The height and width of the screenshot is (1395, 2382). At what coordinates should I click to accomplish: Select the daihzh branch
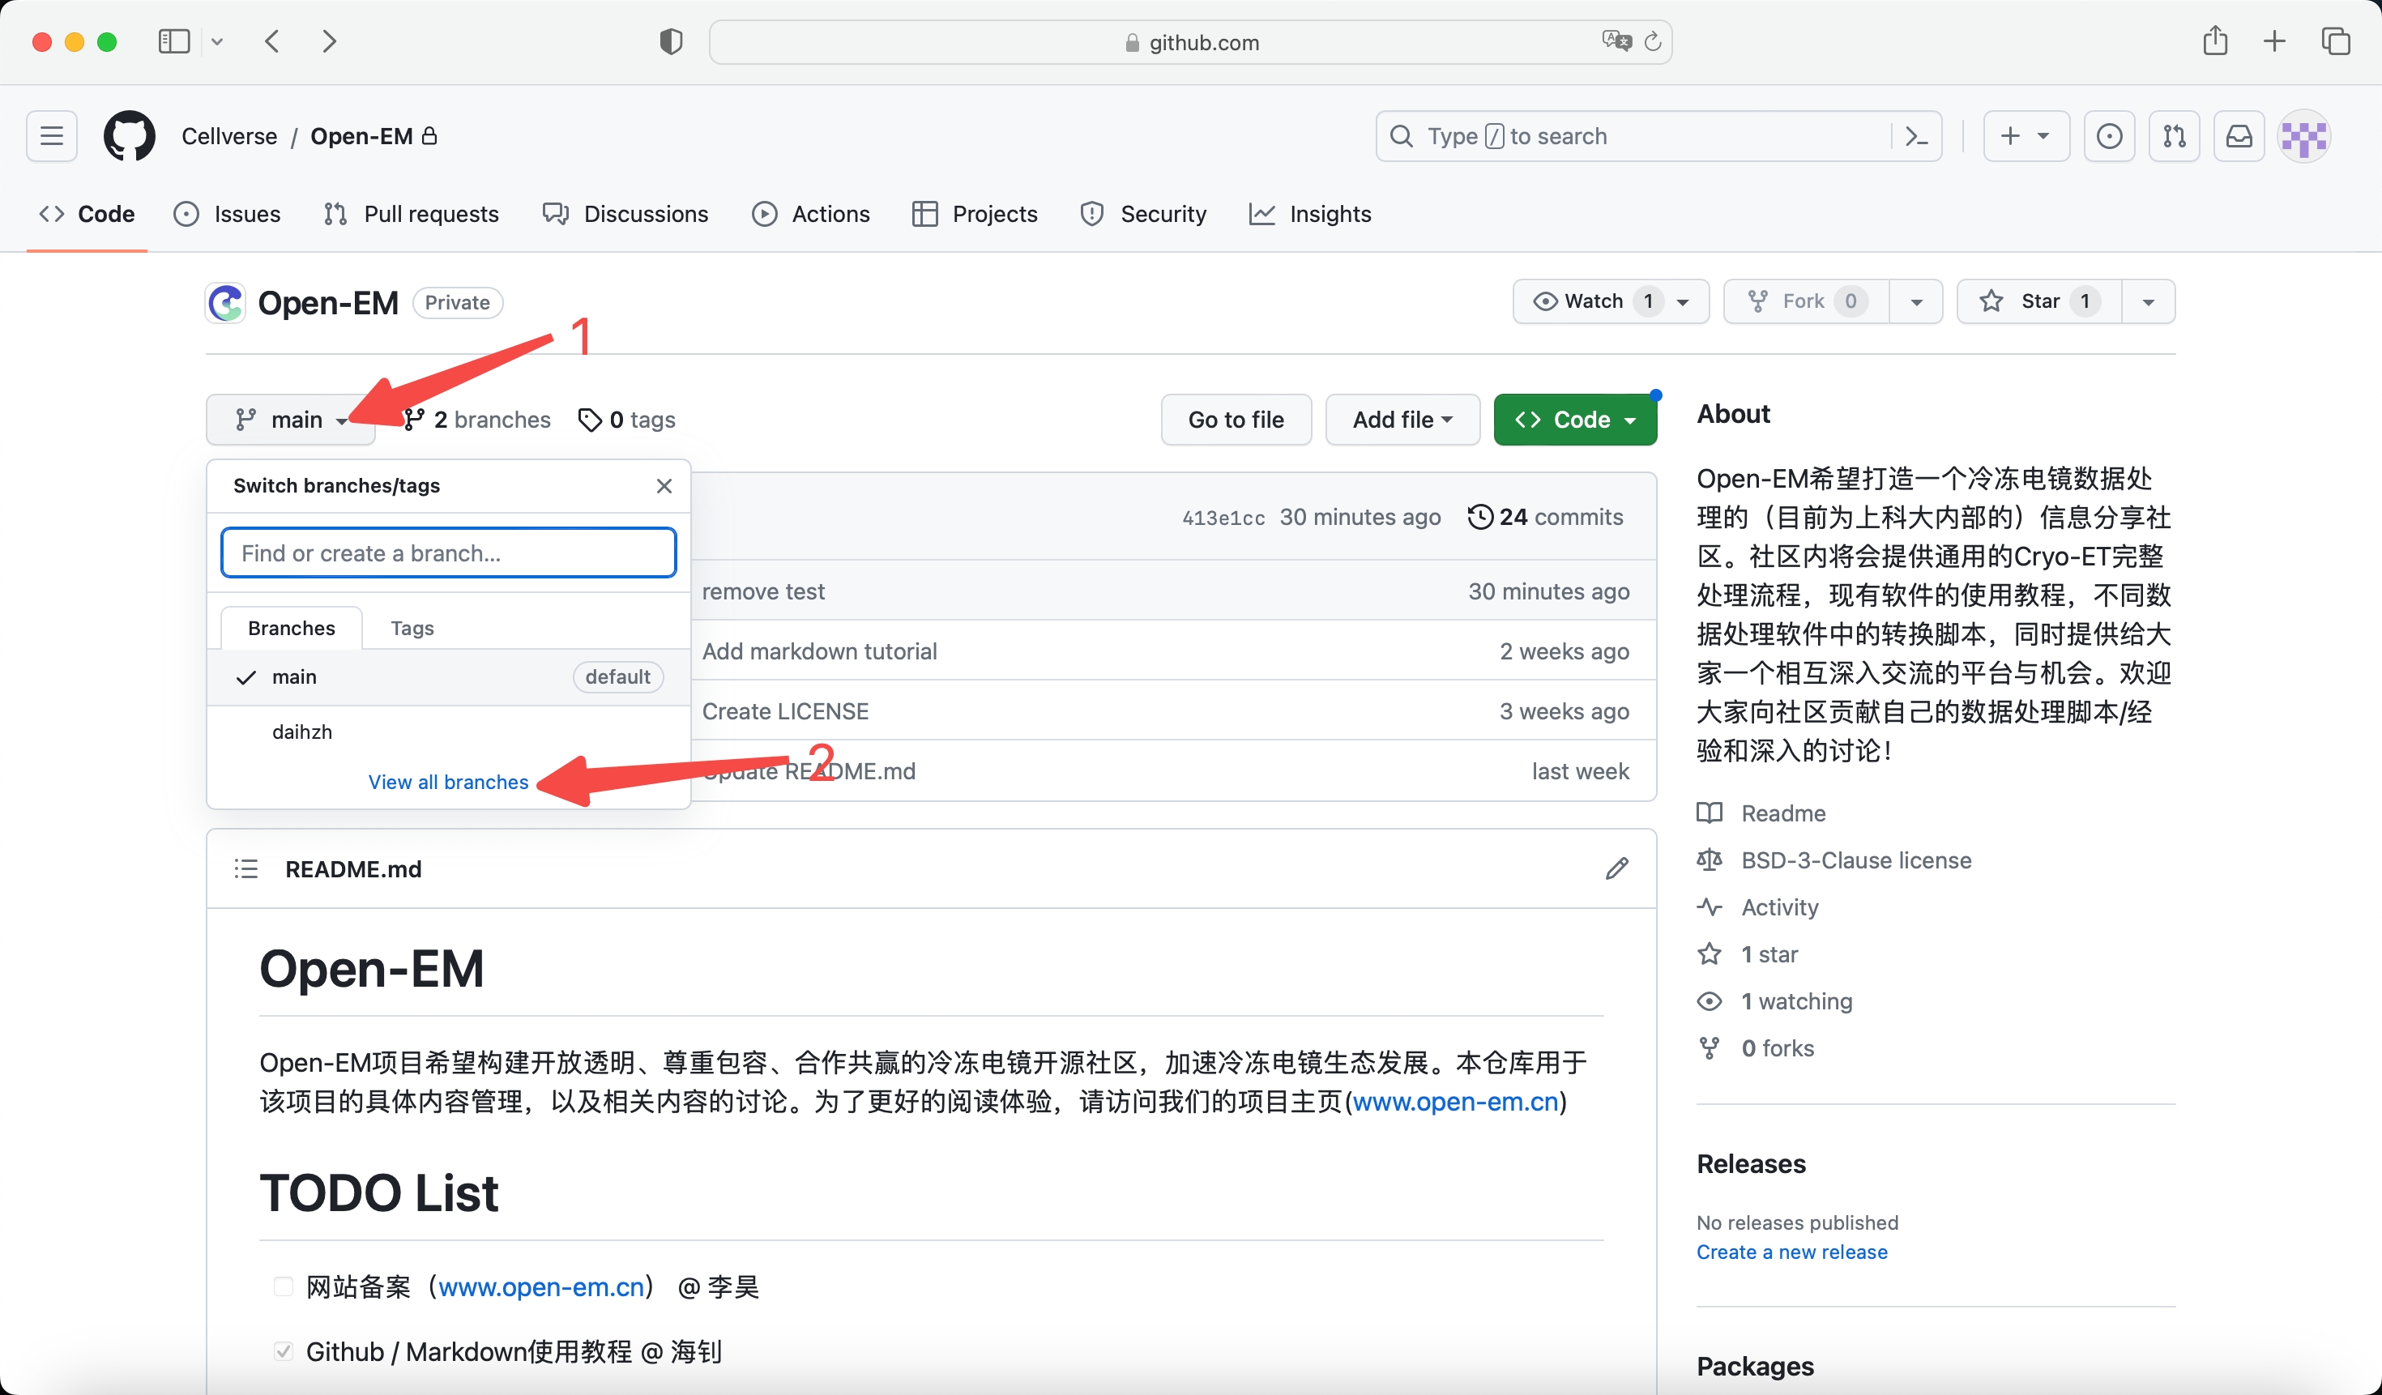point(448,732)
